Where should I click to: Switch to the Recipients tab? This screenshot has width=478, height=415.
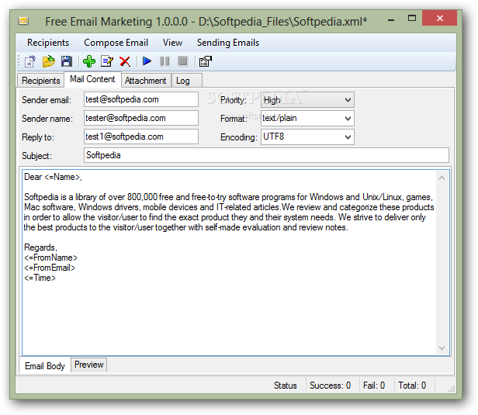pos(41,81)
